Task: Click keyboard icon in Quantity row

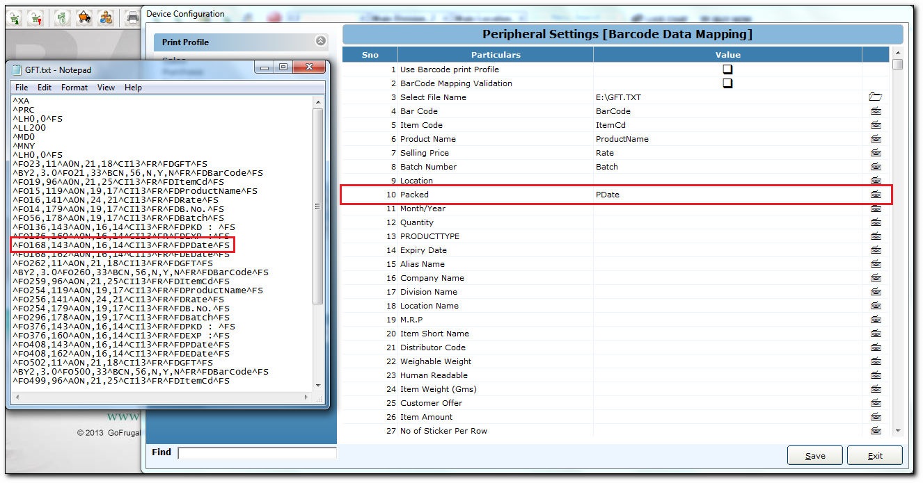Action: (x=876, y=222)
